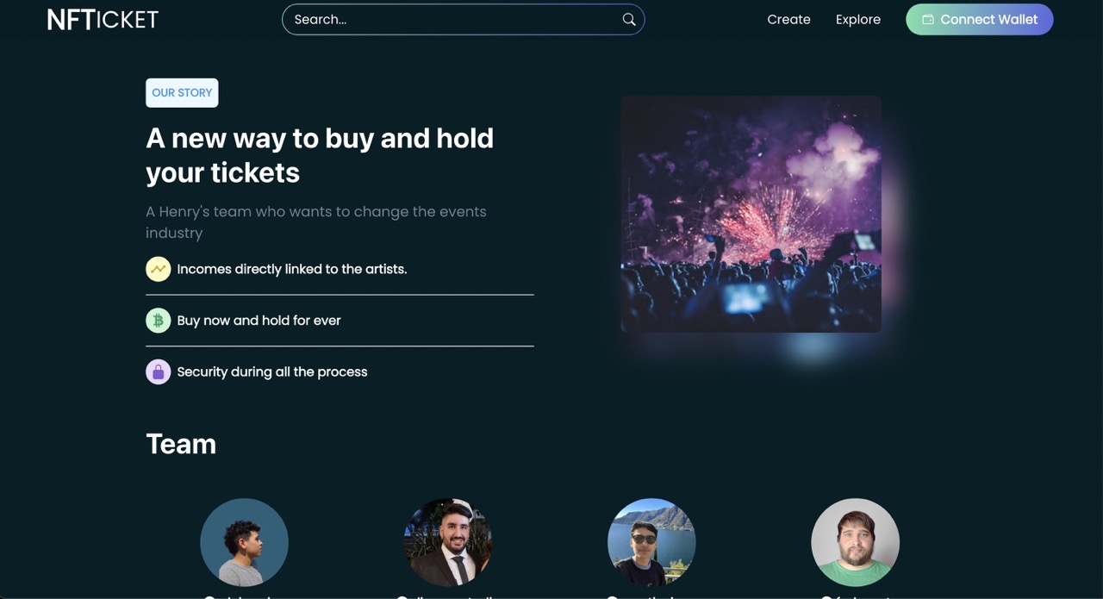Click the Team section heading
This screenshot has width=1103, height=599.
pyautogui.click(x=181, y=444)
